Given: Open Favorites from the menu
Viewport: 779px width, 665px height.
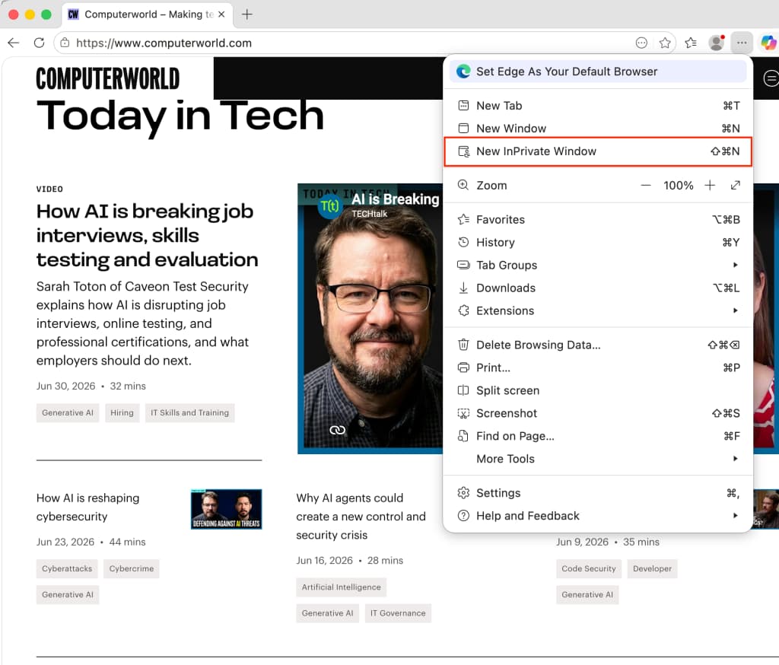Looking at the screenshot, I should point(598,220).
